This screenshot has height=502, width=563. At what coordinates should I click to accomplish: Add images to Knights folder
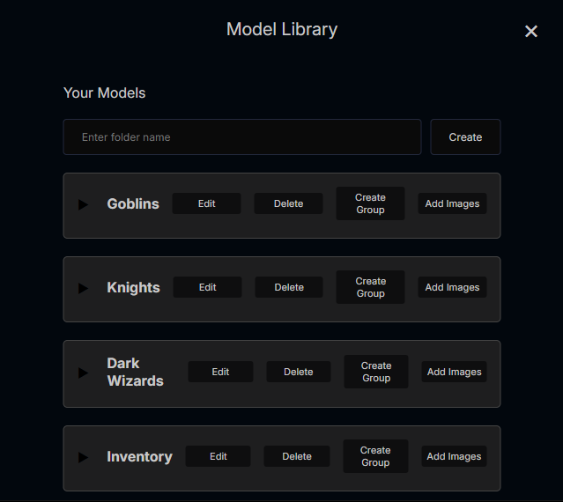click(452, 287)
